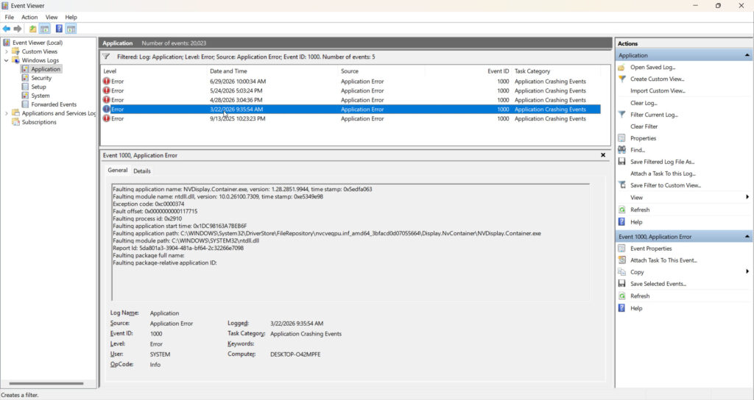Expand Applications and Services Logs node
The width and height of the screenshot is (754, 400).
pos(6,113)
